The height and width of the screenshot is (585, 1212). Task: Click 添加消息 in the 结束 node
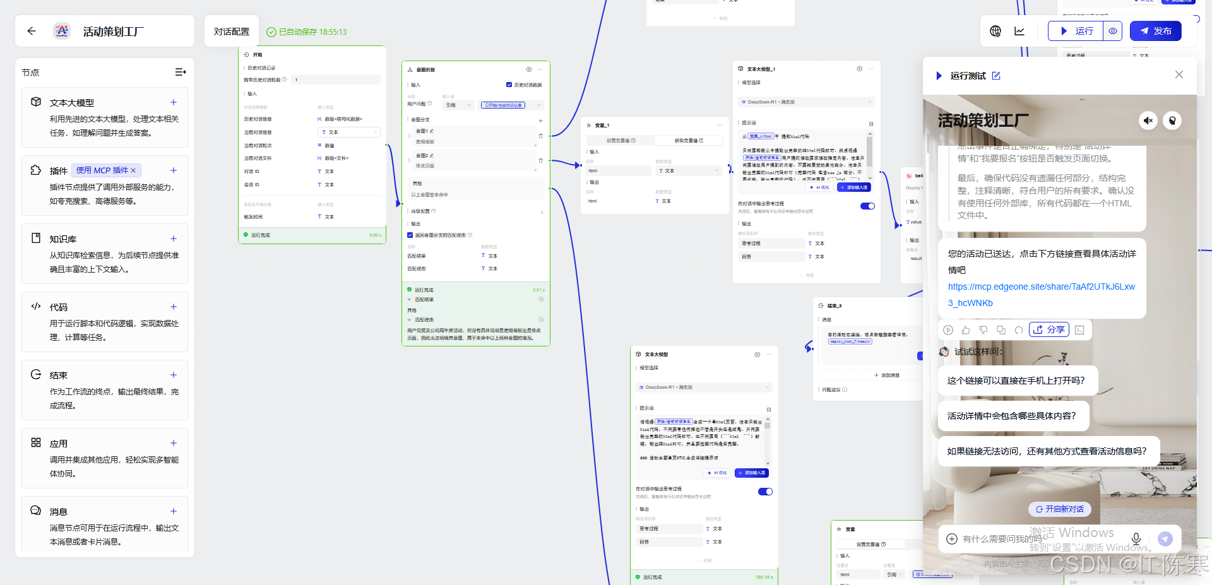click(x=886, y=375)
